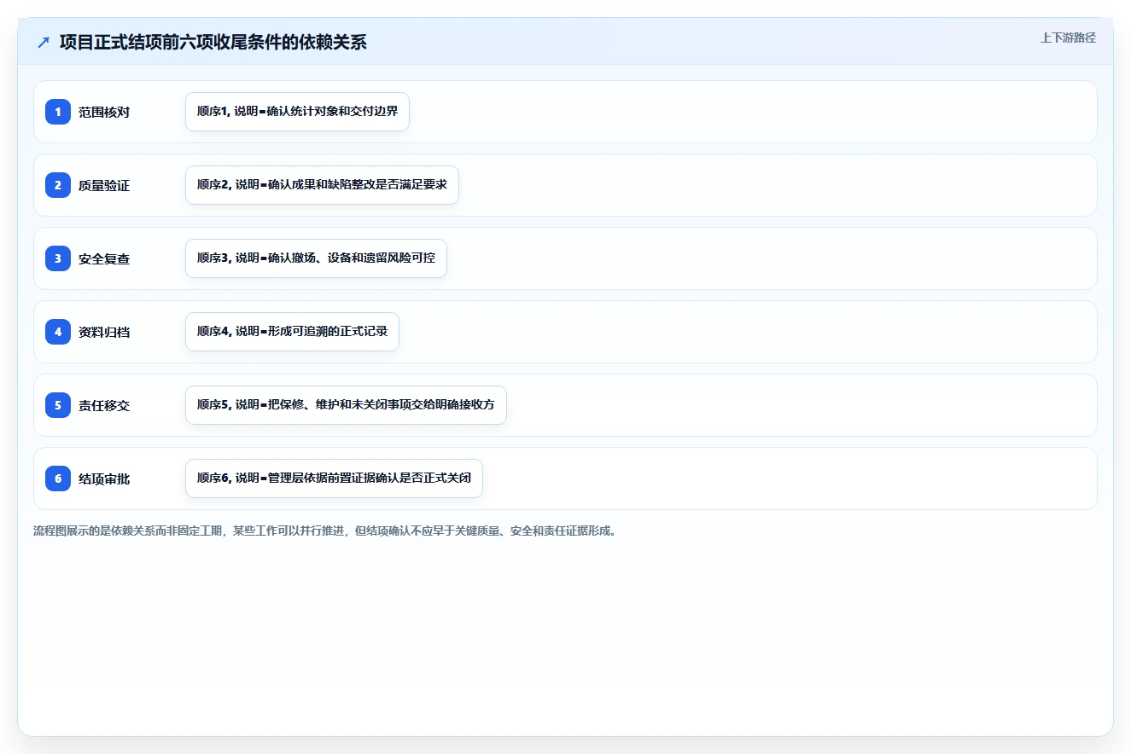This screenshot has width=1131, height=754.
Task: Open the 管理层依据前置证据 description box
Action: pos(334,478)
